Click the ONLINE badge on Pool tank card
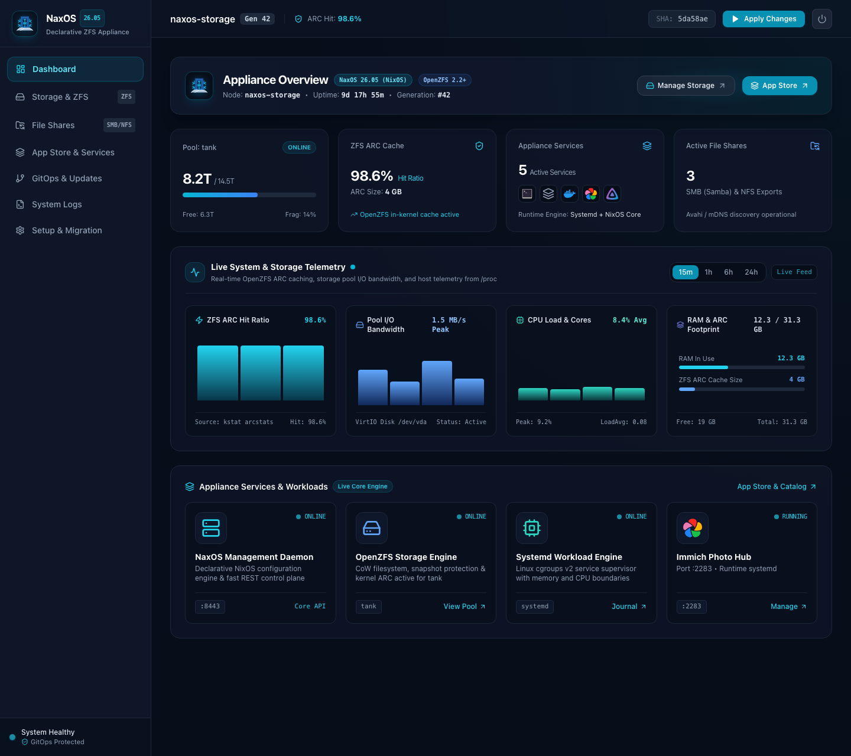 coord(299,148)
